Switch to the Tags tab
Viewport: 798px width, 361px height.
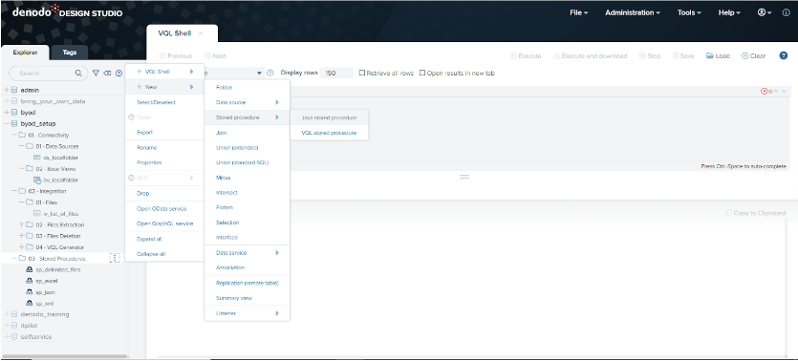click(69, 52)
